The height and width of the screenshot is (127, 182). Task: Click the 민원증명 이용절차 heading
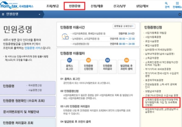click(x=72, y=53)
